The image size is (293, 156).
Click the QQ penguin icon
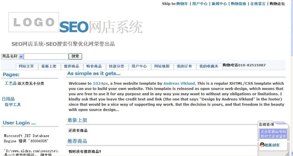pos(262,145)
